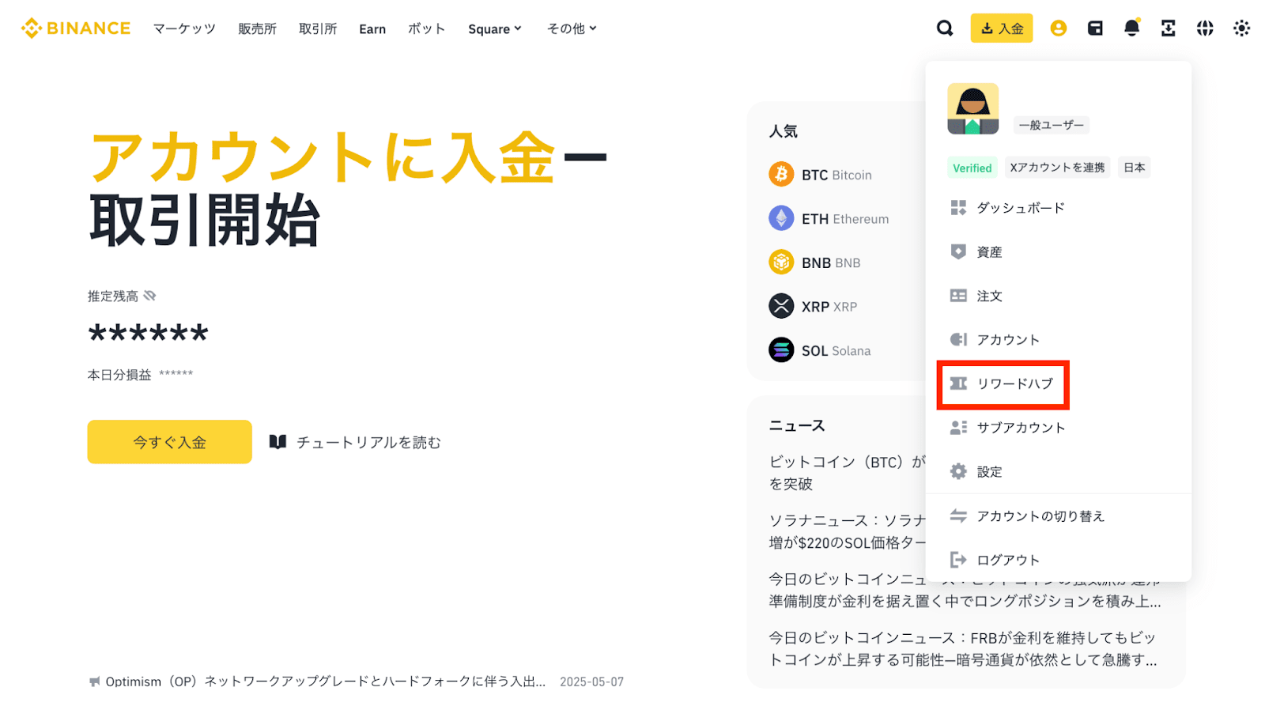Click the リワードハブ ticket icon

point(958,383)
